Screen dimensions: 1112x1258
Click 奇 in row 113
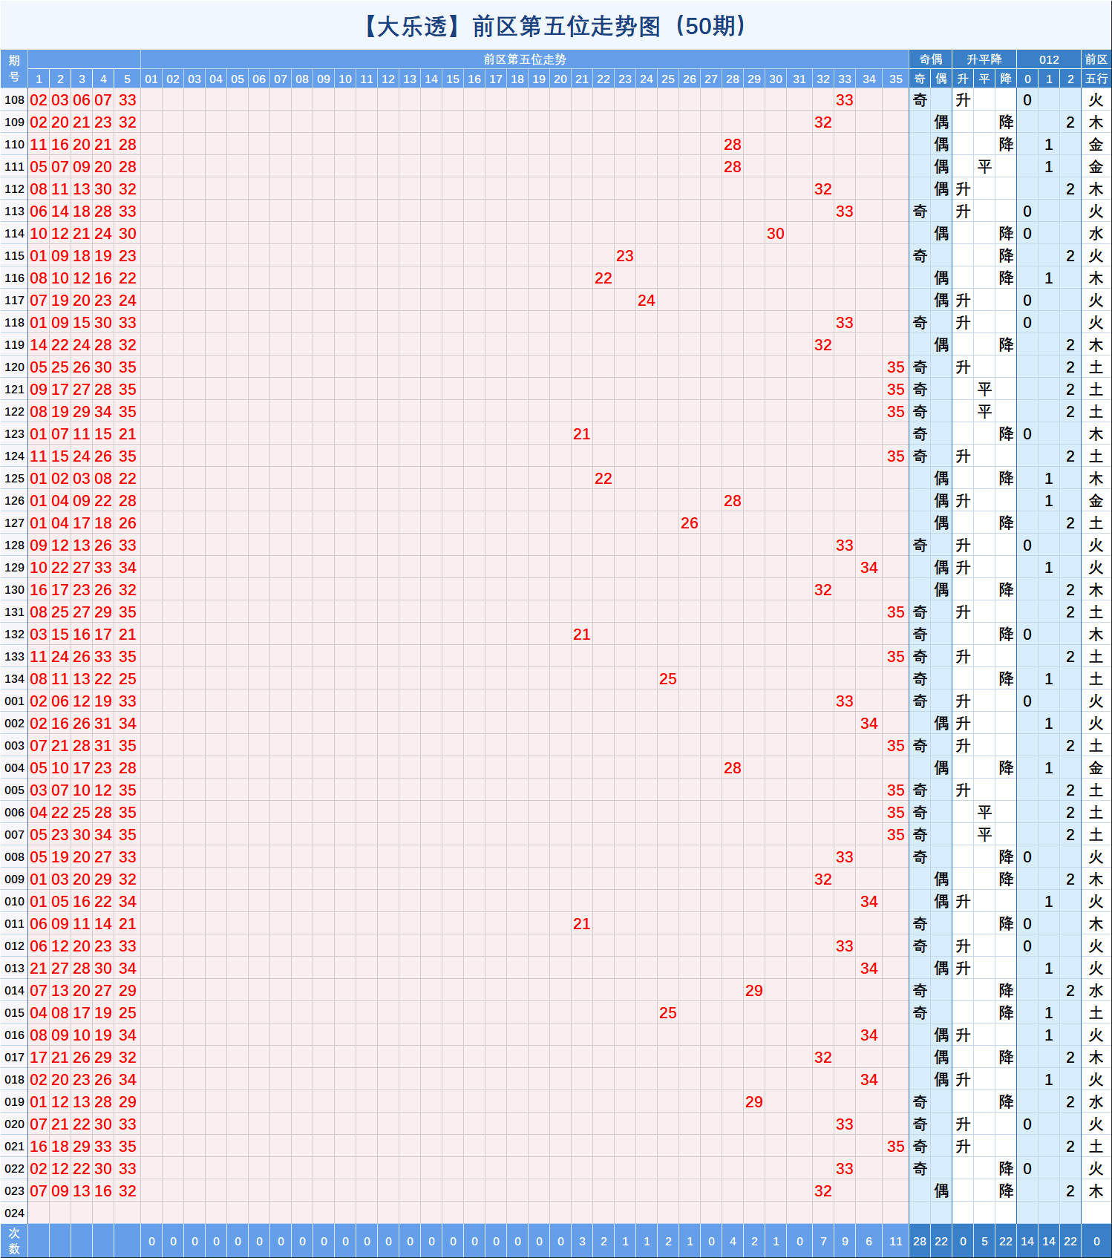920,211
